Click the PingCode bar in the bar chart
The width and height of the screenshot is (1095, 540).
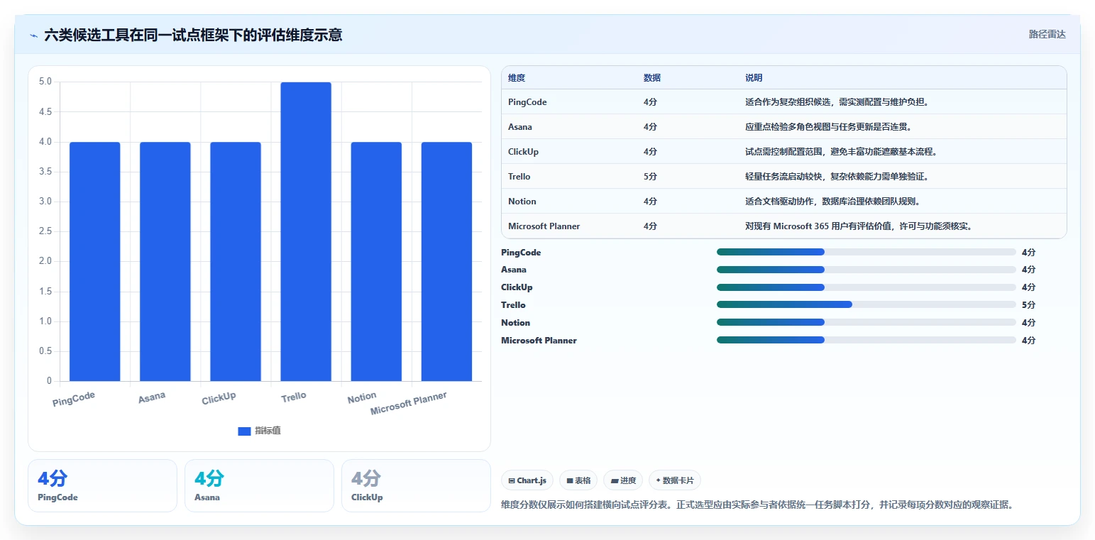95,262
